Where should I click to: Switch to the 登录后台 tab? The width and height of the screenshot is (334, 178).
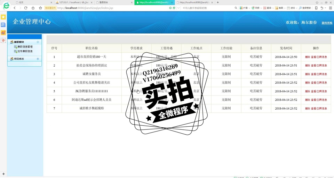(x=111, y=2)
